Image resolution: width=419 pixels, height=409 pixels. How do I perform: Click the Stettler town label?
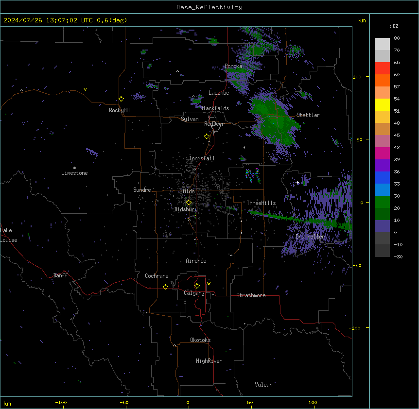(x=308, y=115)
